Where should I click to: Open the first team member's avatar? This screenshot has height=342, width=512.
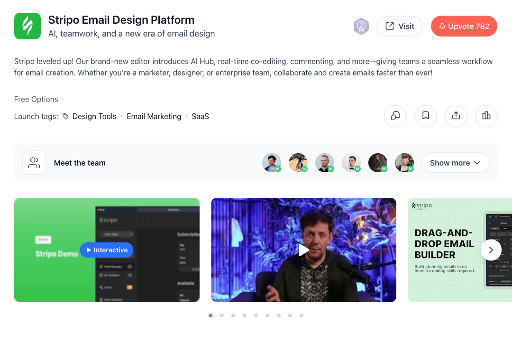pyautogui.click(x=272, y=163)
